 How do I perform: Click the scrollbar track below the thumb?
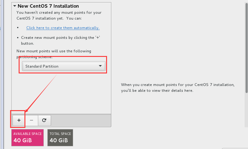[x=246, y=110]
